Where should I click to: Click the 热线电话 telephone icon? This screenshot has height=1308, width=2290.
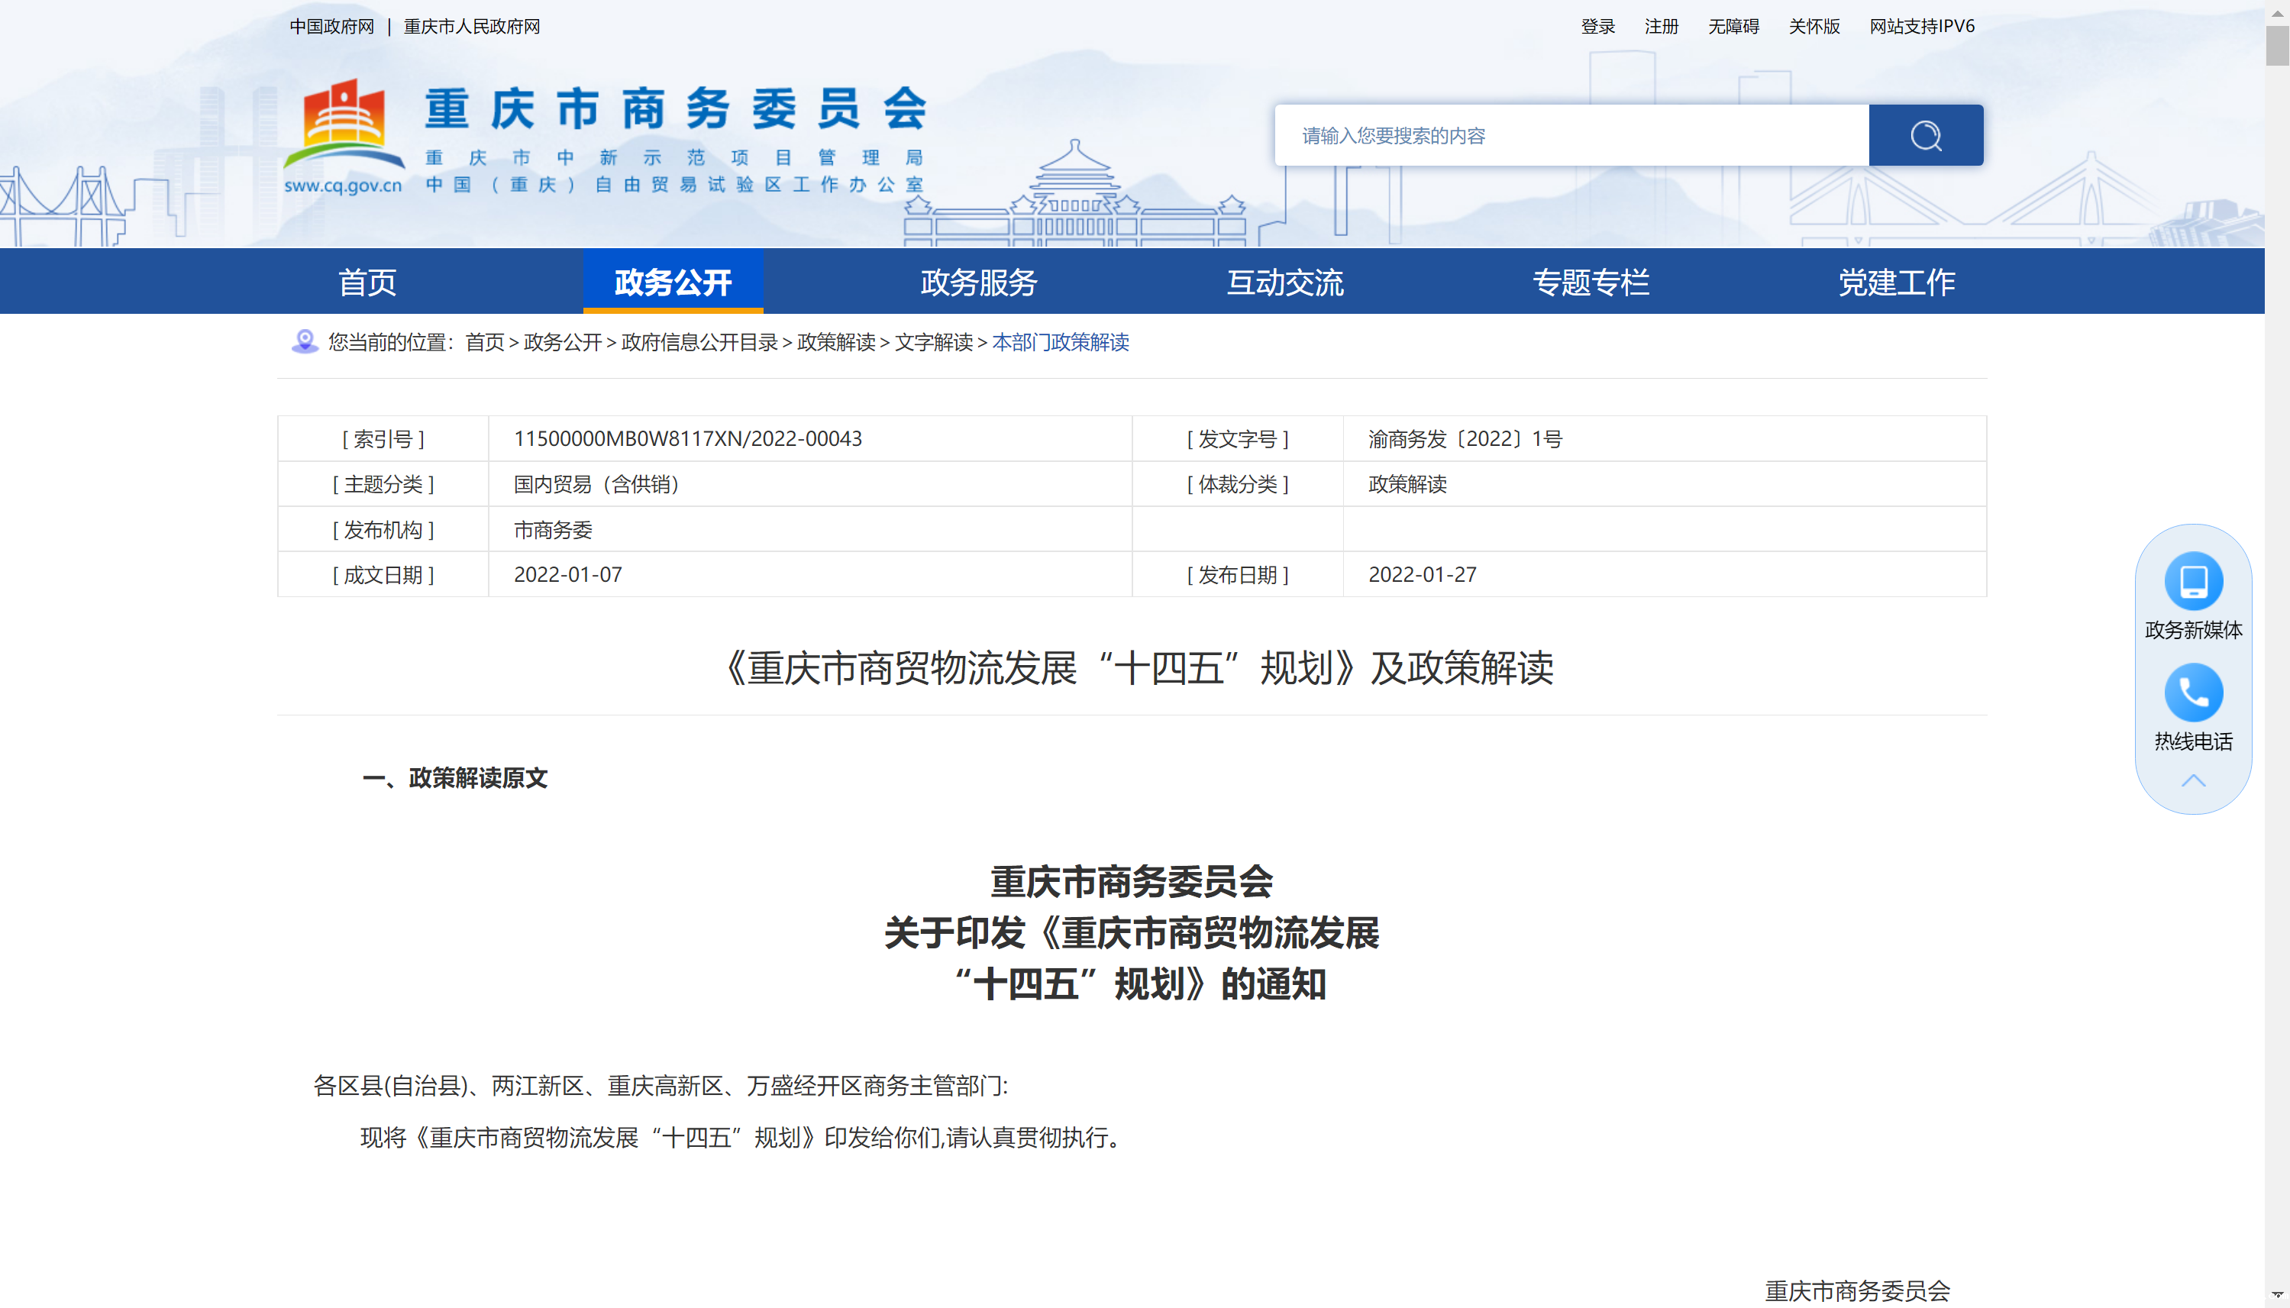(x=2193, y=693)
